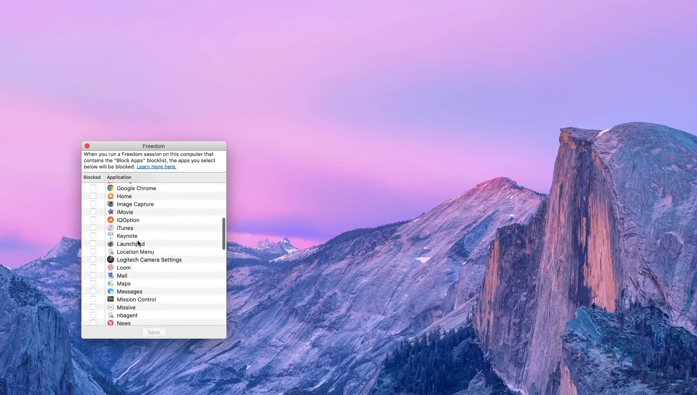The height and width of the screenshot is (395, 697).
Task: Click the Loom pinwheel icon
Action: click(111, 267)
